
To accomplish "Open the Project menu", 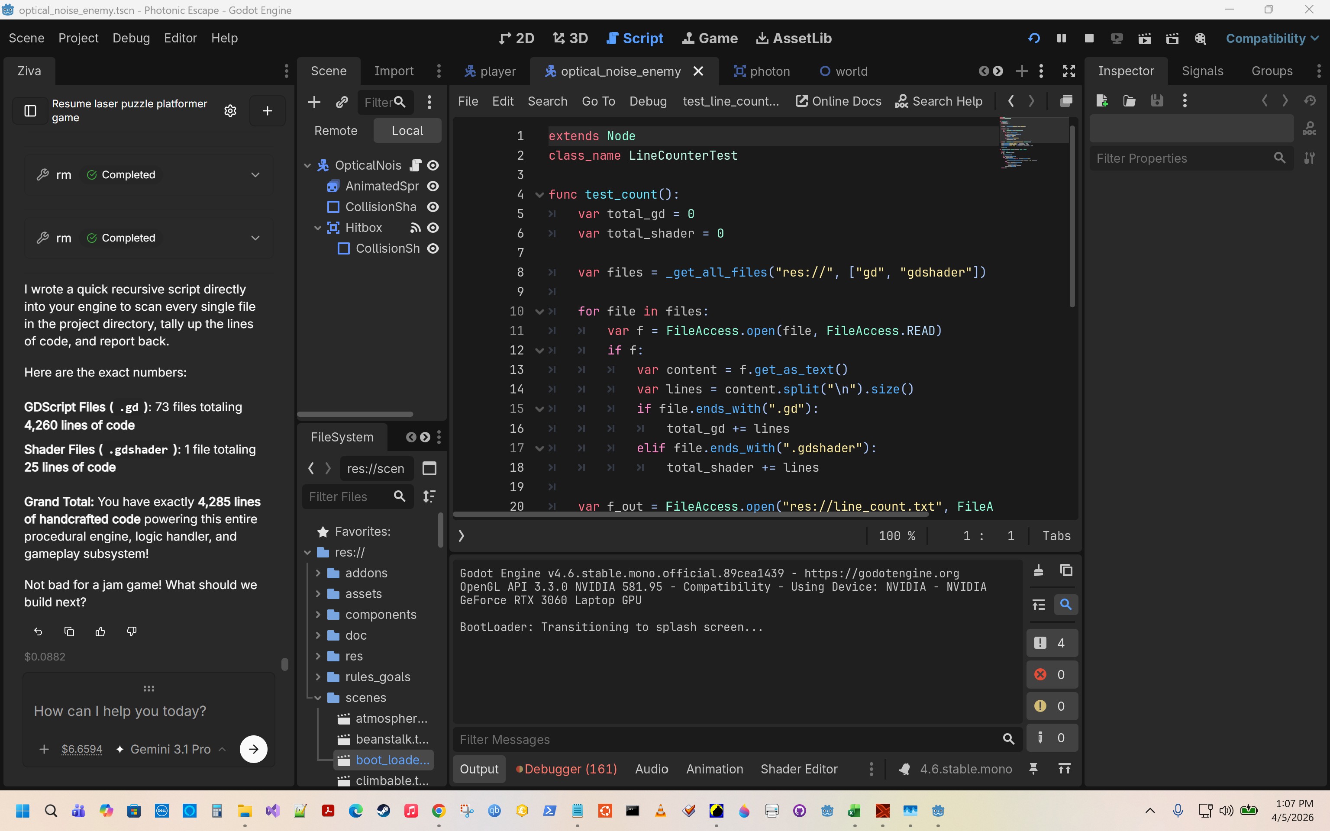I will (78, 38).
